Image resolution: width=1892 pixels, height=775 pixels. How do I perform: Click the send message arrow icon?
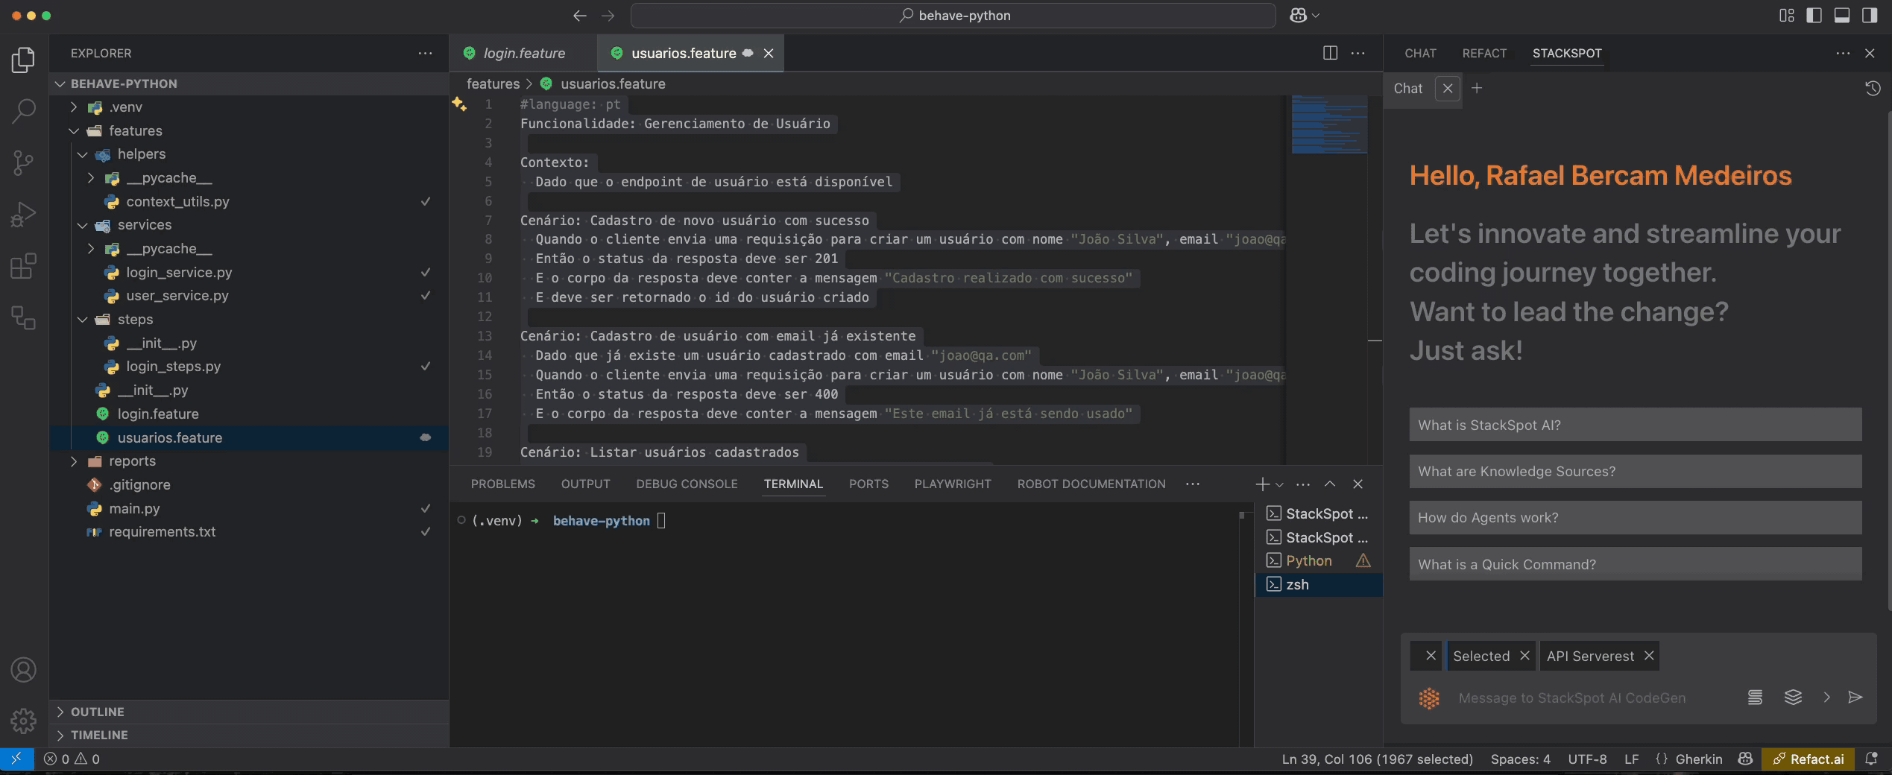1855,697
